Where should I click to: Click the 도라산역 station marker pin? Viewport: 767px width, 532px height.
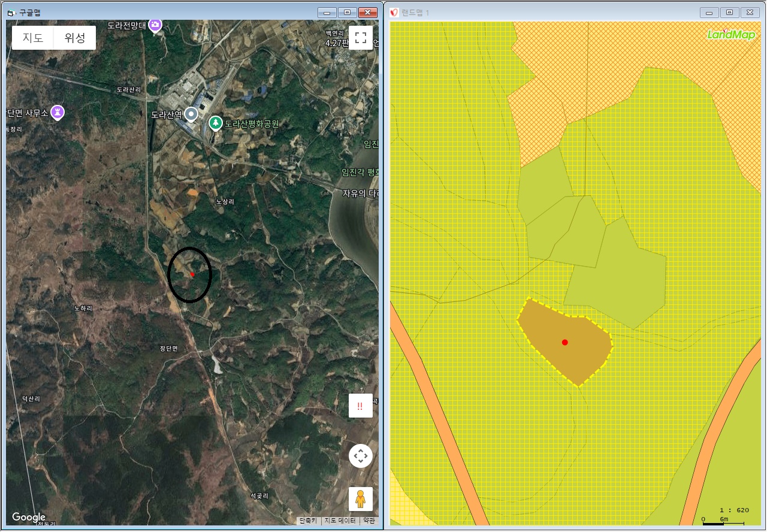191,114
